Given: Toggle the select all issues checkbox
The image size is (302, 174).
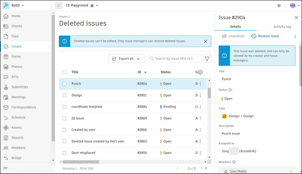Looking at the screenshot, I should click(64, 72).
